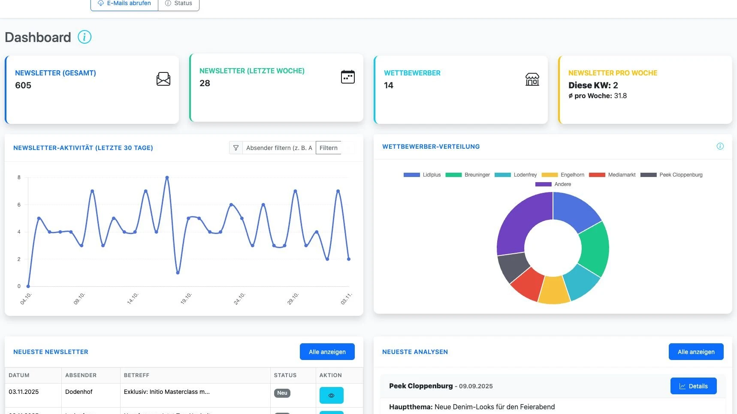
Task: Click the funnel filter icon
Action: point(236,148)
